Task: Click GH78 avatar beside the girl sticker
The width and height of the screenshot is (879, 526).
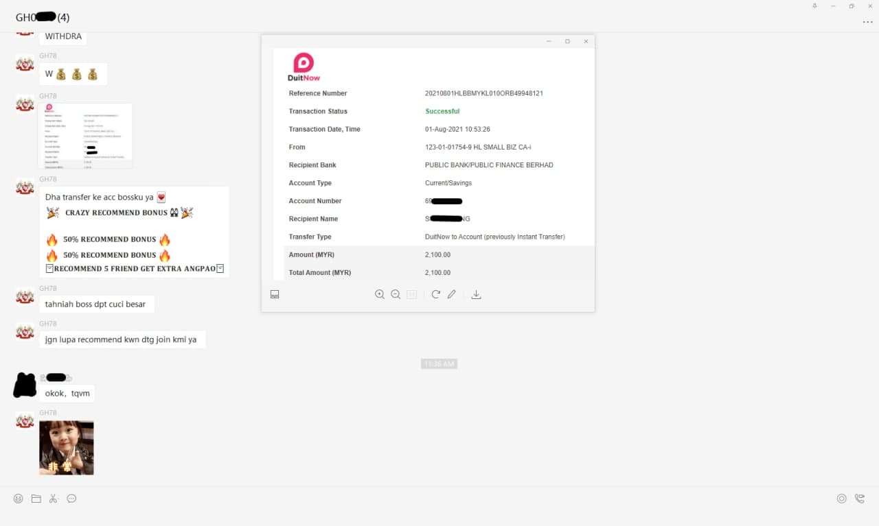Action: 25,421
